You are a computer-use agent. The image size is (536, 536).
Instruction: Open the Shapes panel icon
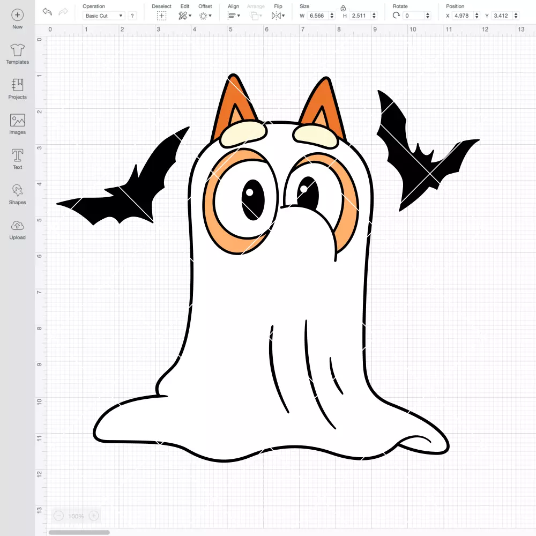(18, 190)
